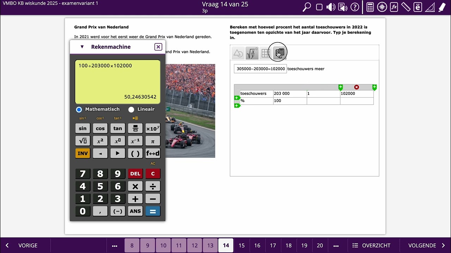This screenshot has height=253, width=451.
Task: Insert a formula with square root x/y button
Action: (252, 53)
